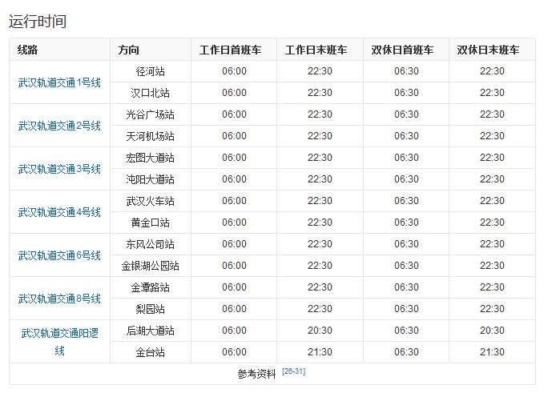Click 梨园站 weekday last train 22:30
This screenshot has height=393, width=560.
click(320, 309)
